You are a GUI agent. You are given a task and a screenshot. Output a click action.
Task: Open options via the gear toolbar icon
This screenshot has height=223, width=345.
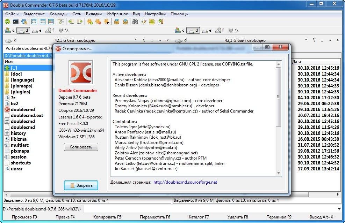(24, 22)
